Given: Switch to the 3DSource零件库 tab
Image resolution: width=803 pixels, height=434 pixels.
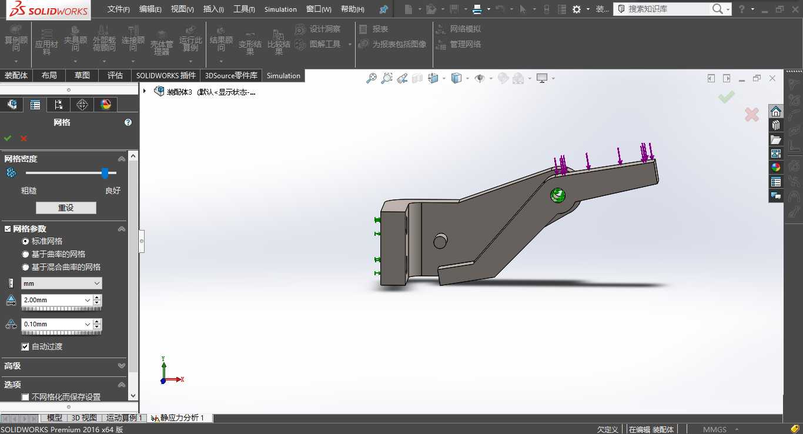Looking at the screenshot, I should [231, 75].
